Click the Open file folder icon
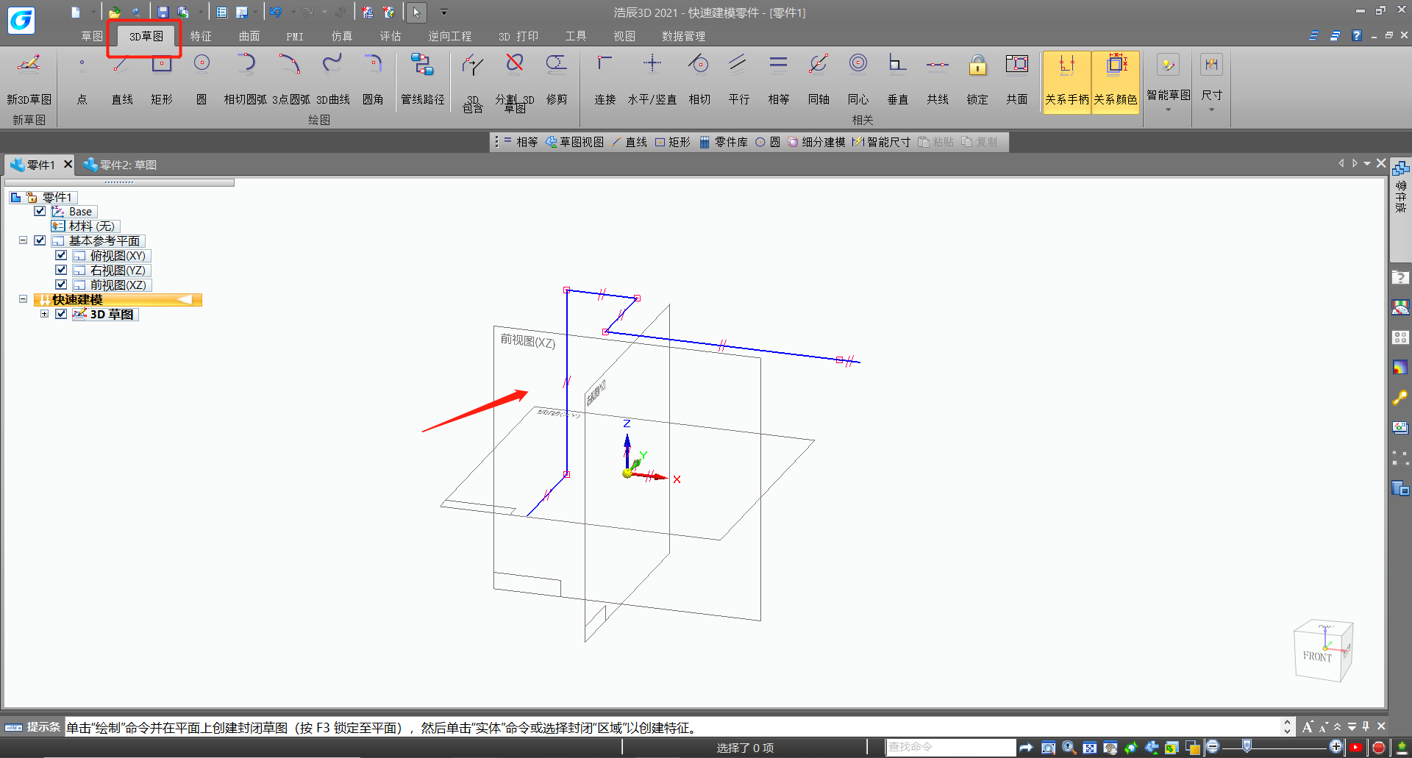This screenshot has width=1412, height=758. [114, 12]
